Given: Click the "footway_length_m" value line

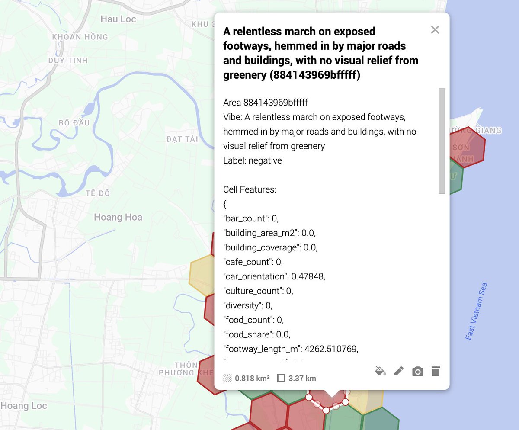Looking at the screenshot, I should pyautogui.click(x=291, y=349).
